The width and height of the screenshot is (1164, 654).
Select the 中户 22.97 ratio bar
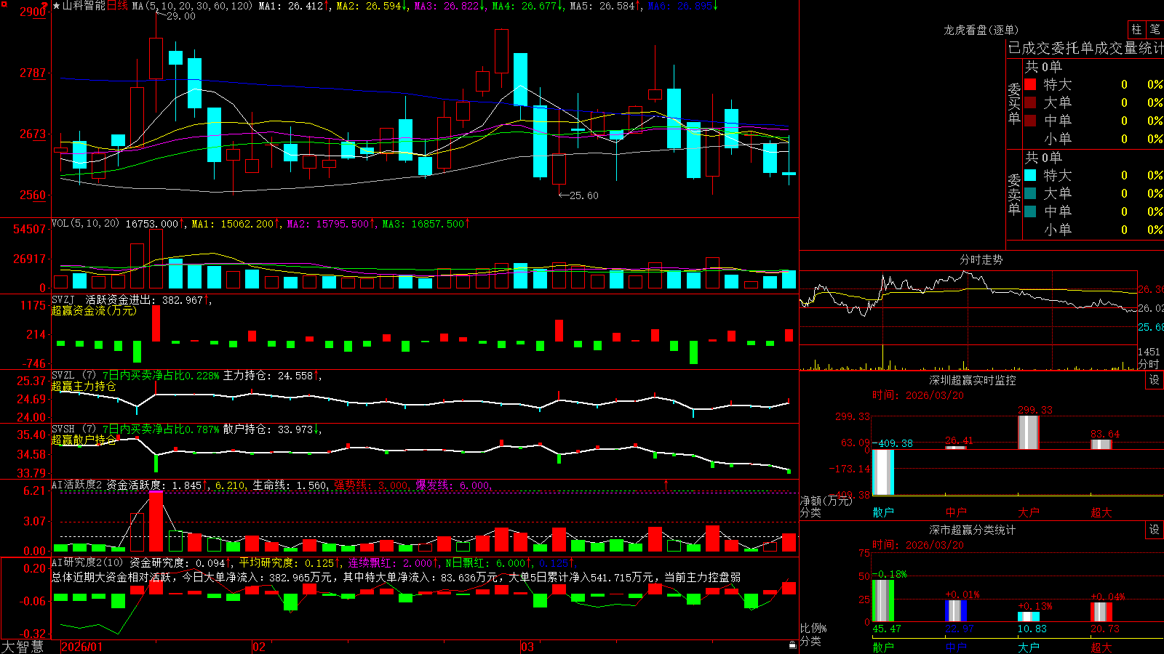[x=955, y=611]
